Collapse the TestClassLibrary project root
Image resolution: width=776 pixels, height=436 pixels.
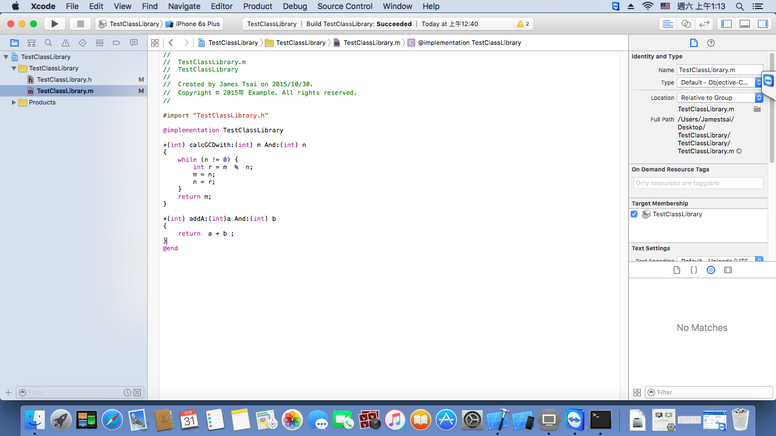tap(6, 57)
